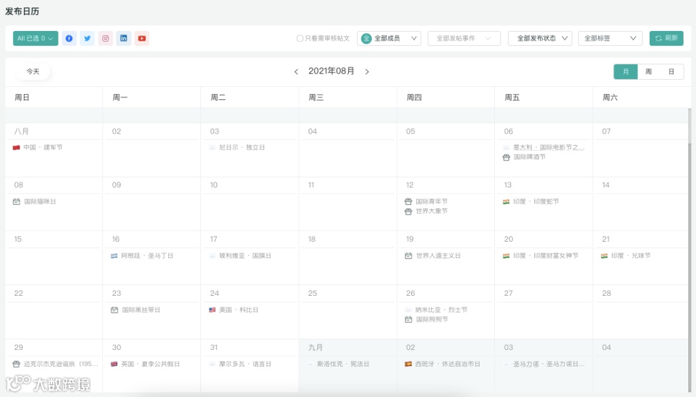Viewport: 696px width, 397px height.
Task: Switch to 月 month view
Action: pyautogui.click(x=626, y=72)
